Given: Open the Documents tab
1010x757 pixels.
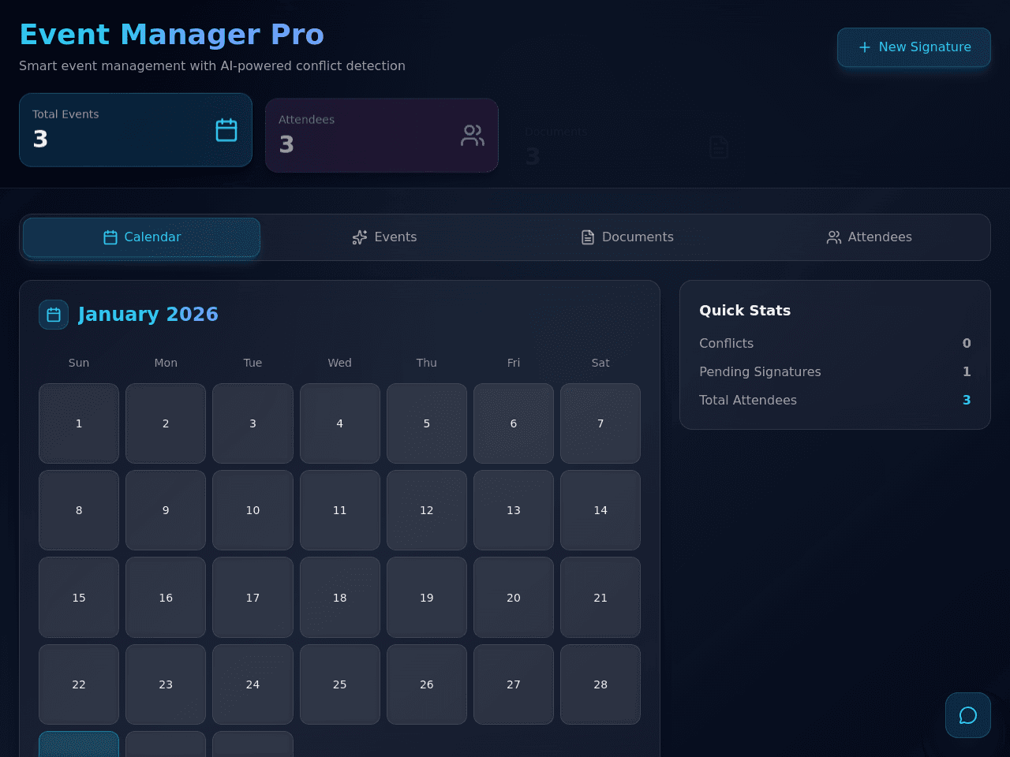Looking at the screenshot, I should 627,237.
